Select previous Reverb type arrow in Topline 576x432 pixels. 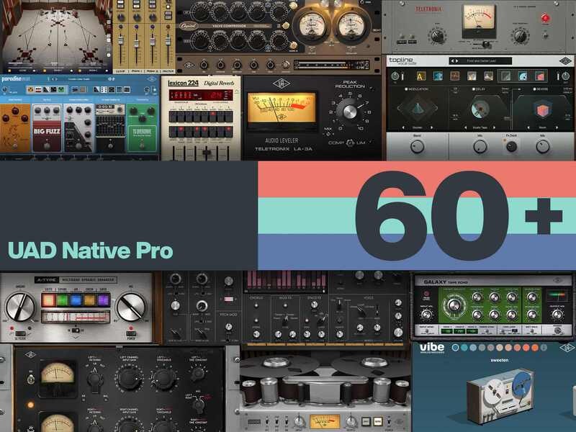pyautogui.click(x=529, y=127)
